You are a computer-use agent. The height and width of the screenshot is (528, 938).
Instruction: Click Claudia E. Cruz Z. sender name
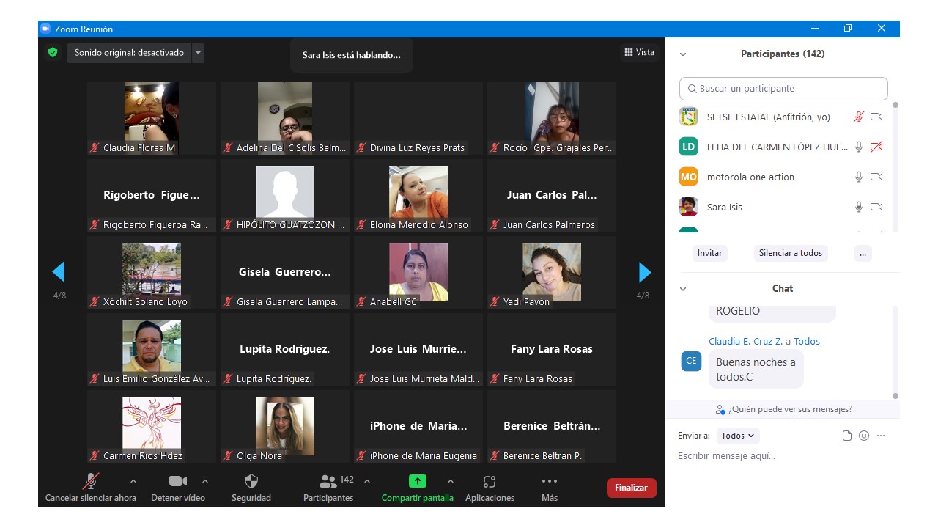745,342
